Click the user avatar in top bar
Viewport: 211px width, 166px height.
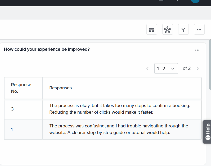195,1
